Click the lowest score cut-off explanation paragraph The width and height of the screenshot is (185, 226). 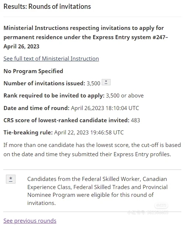tap(92, 150)
